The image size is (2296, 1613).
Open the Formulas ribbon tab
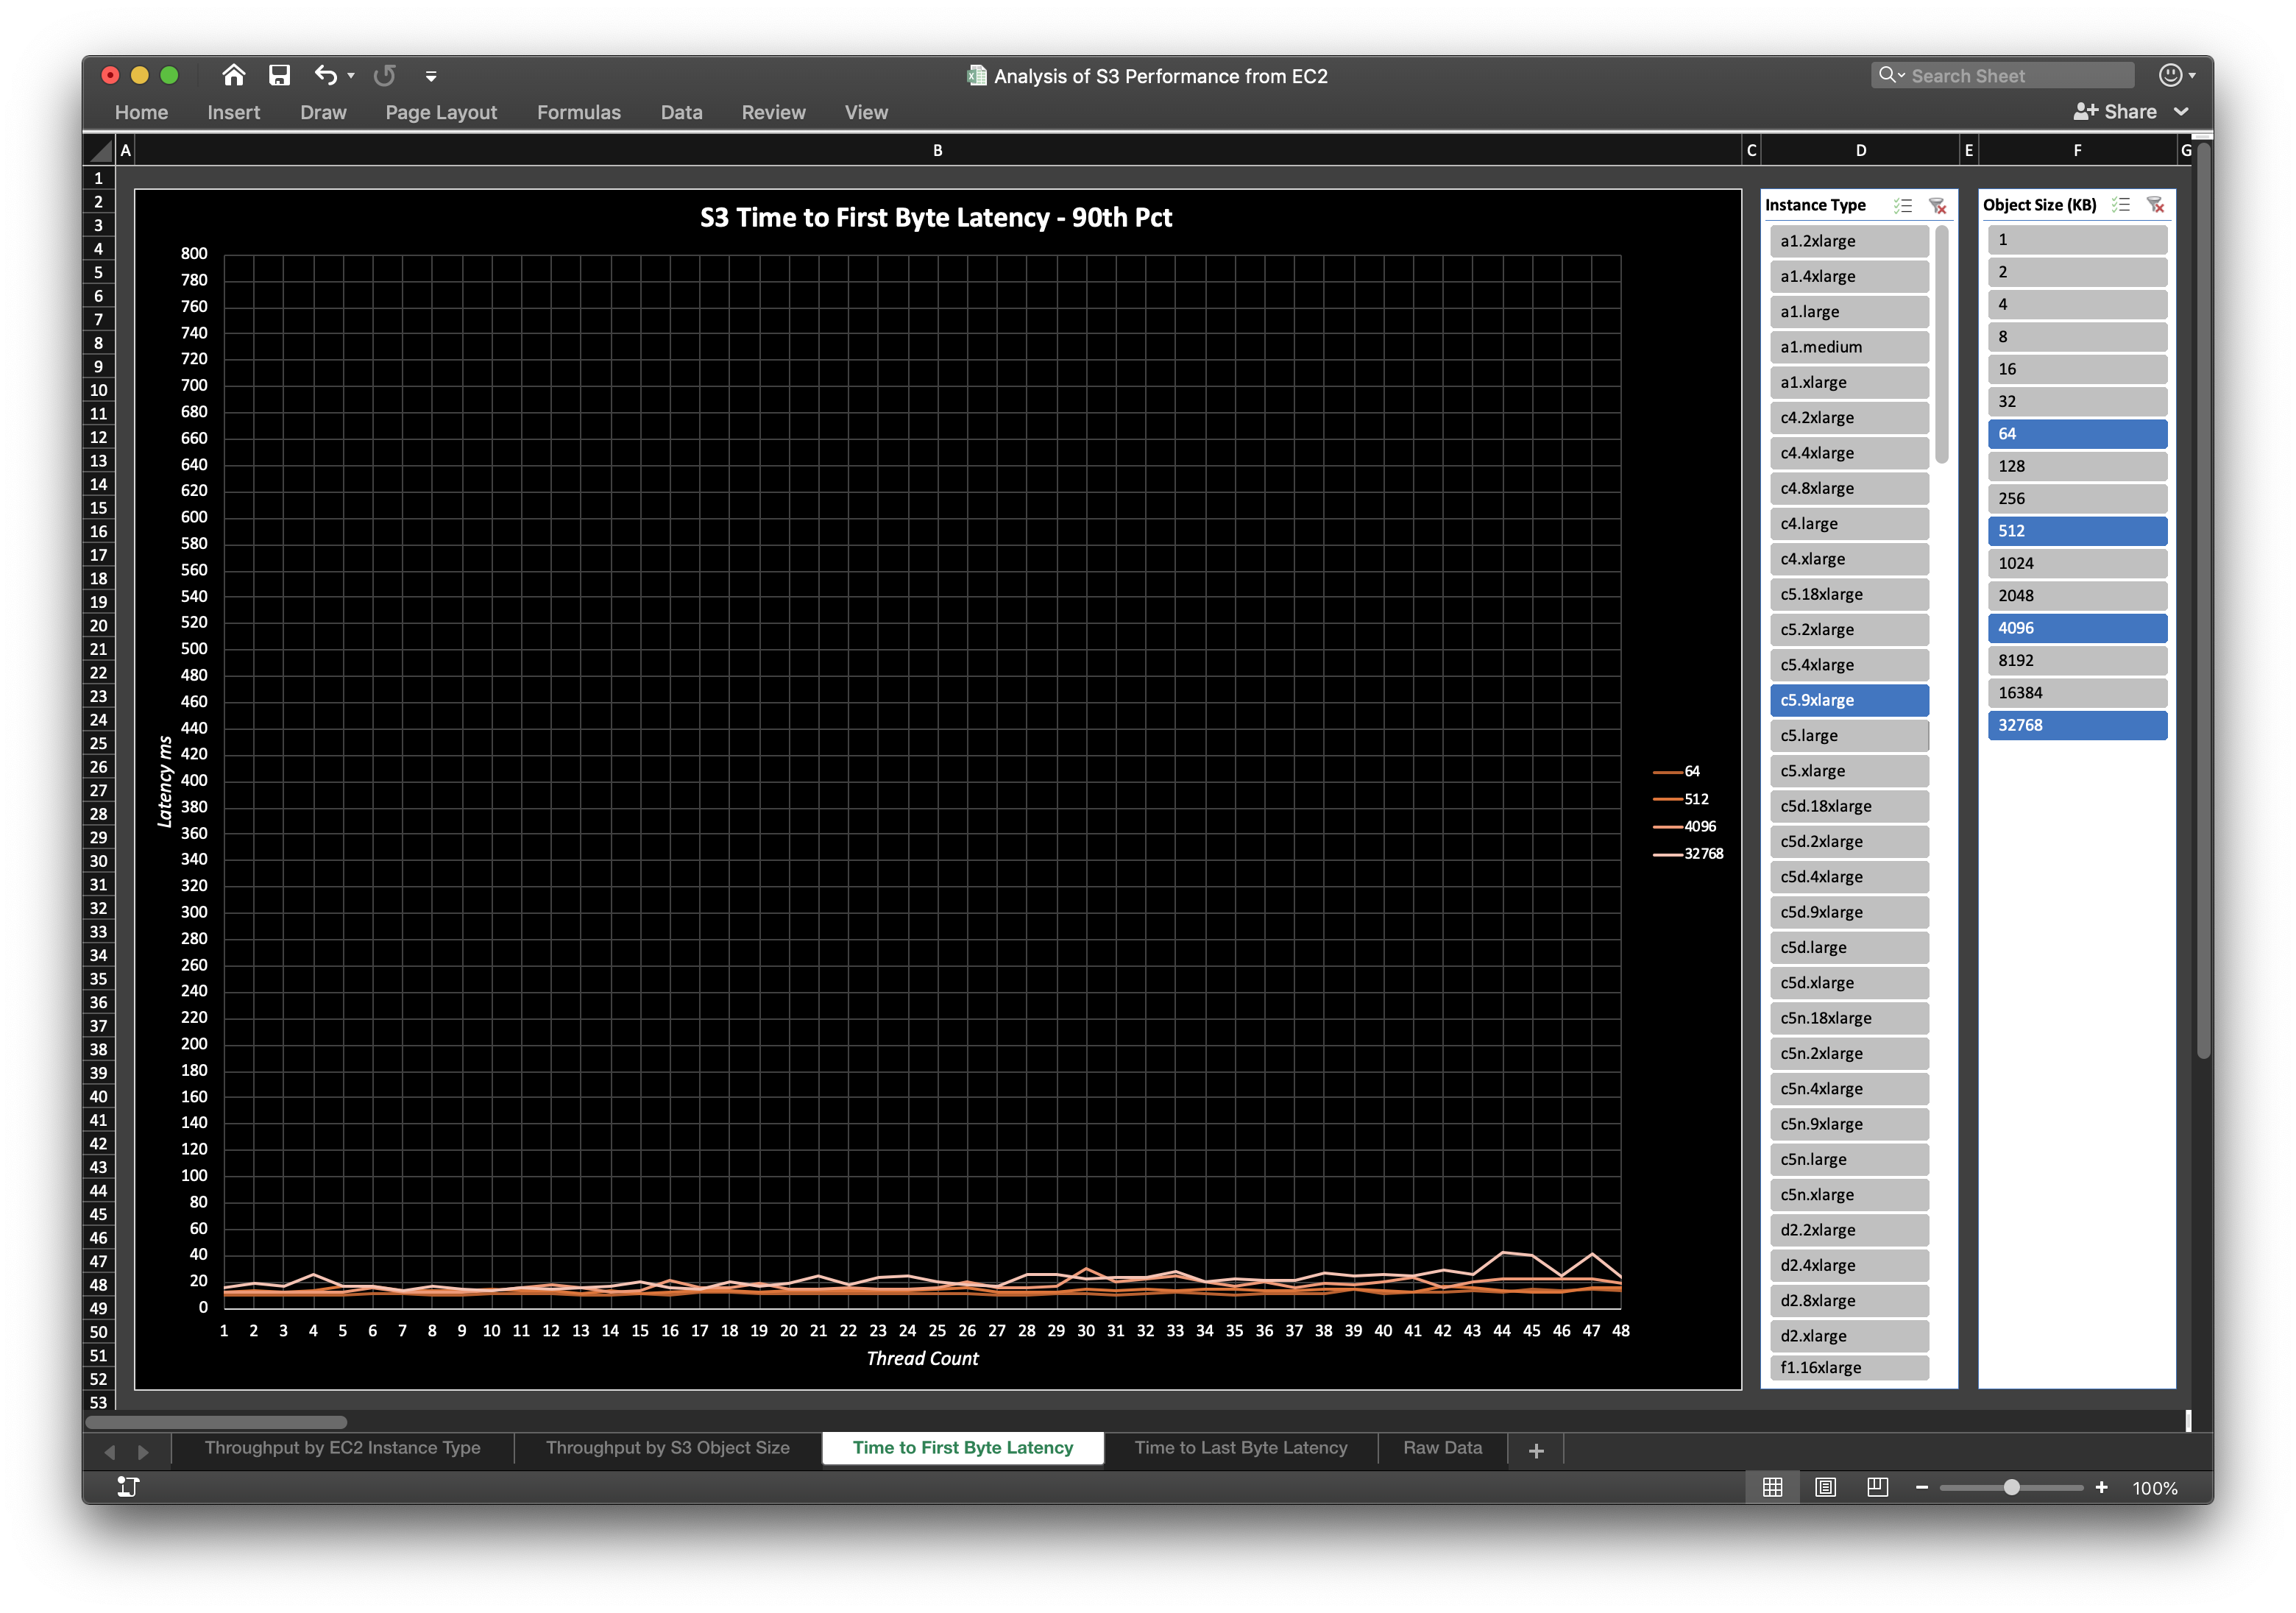(x=578, y=112)
